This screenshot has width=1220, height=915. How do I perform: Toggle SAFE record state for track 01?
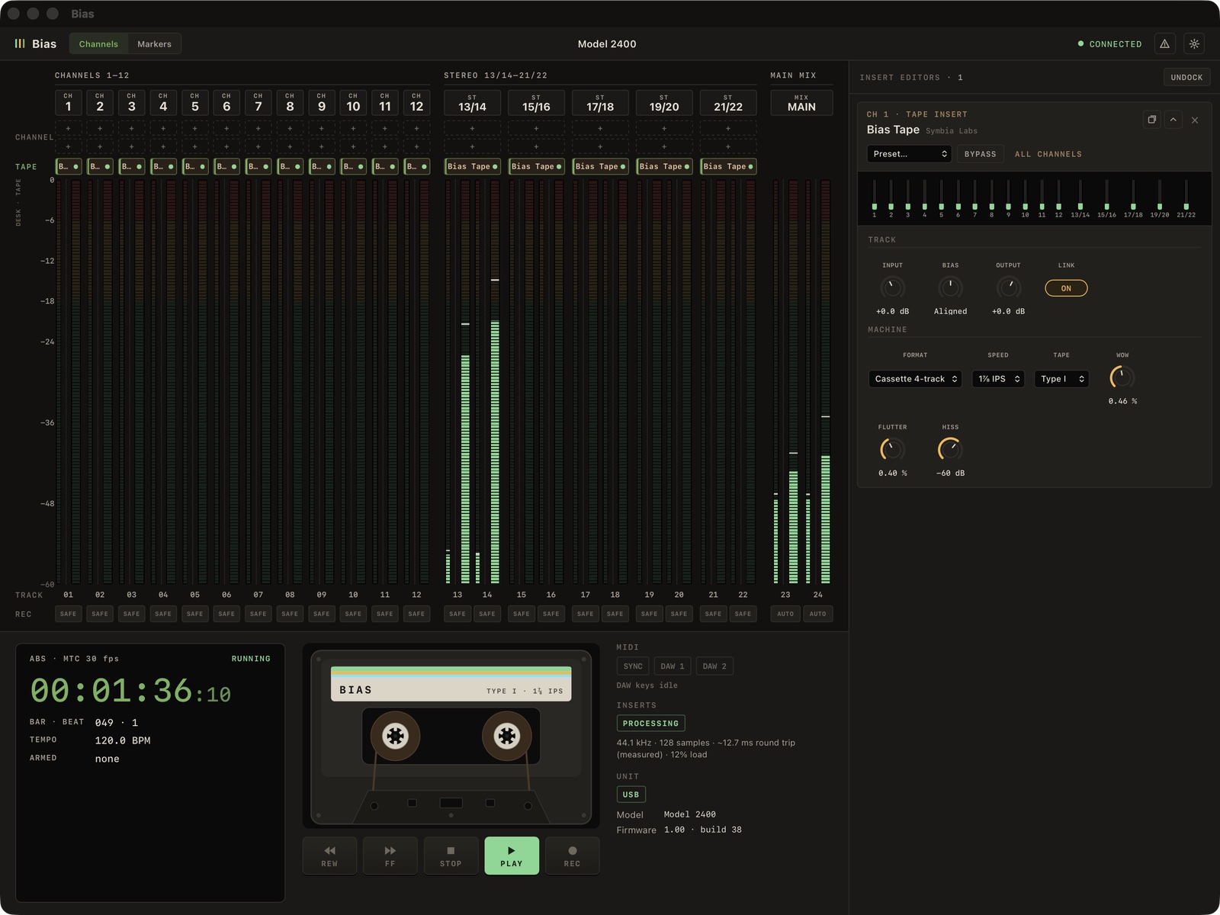(68, 614)
